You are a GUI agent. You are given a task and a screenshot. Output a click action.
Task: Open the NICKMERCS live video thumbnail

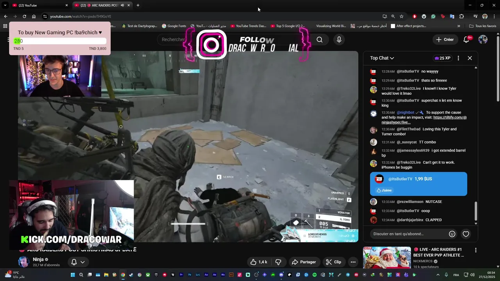coord(387,257)
